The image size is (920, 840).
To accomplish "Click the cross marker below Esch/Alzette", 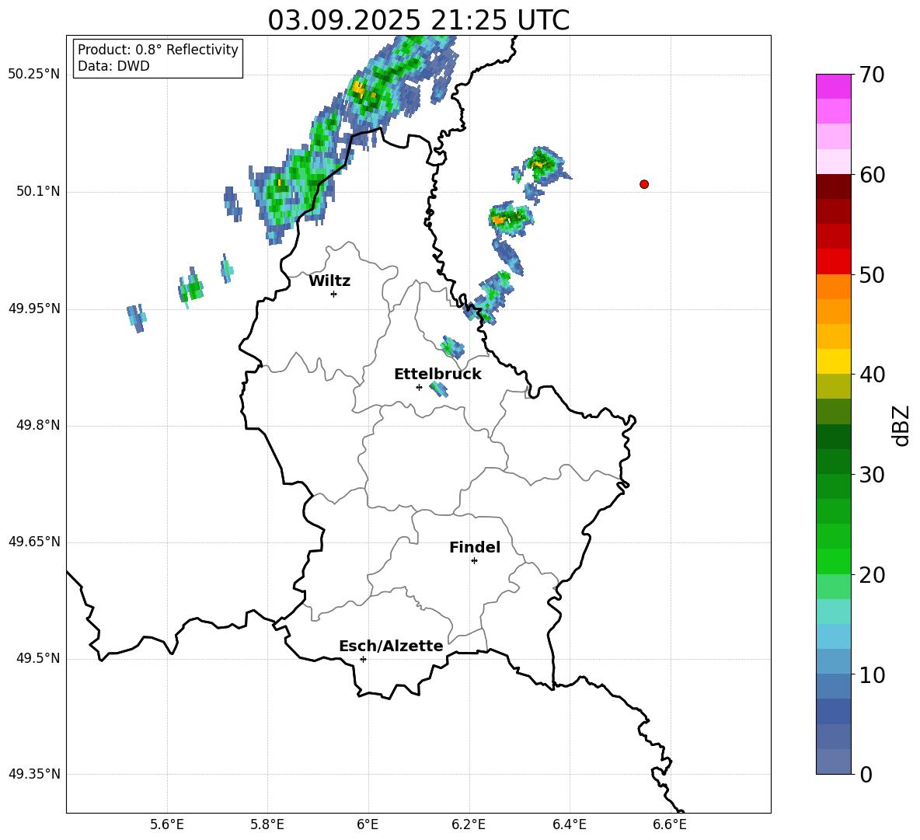I will click(x=363, y=659).
